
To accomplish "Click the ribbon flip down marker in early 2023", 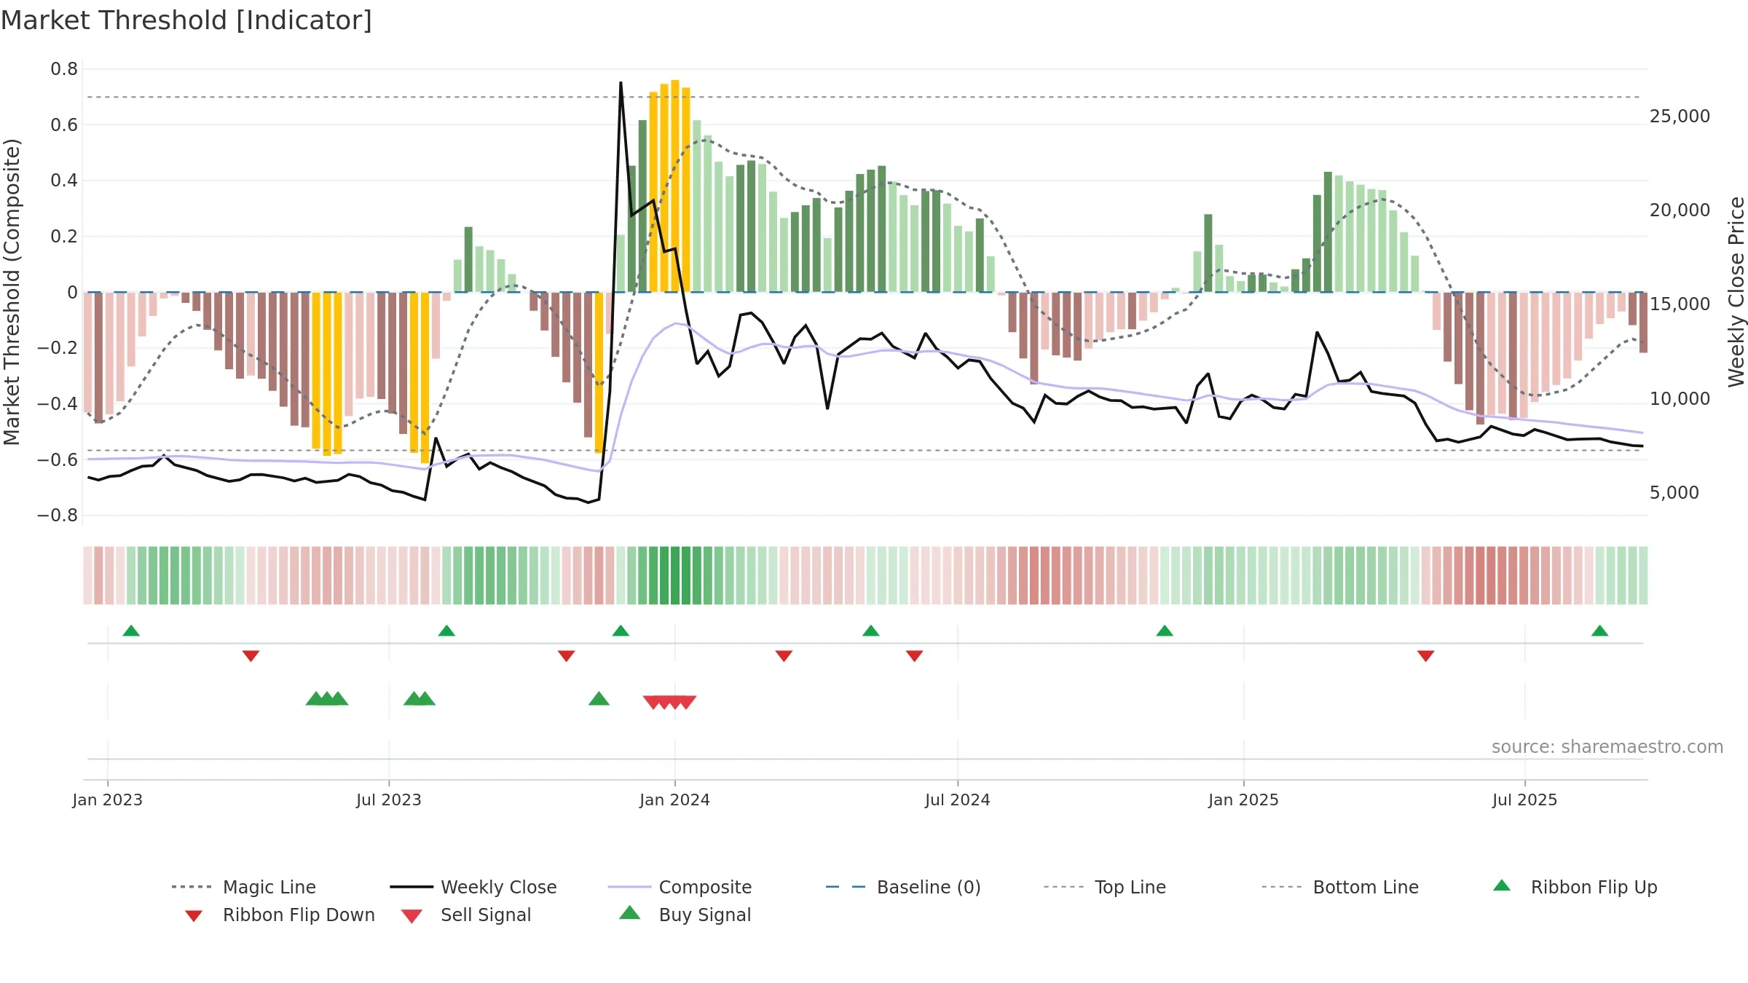I will pyautogui.click(x=251, y=656).
